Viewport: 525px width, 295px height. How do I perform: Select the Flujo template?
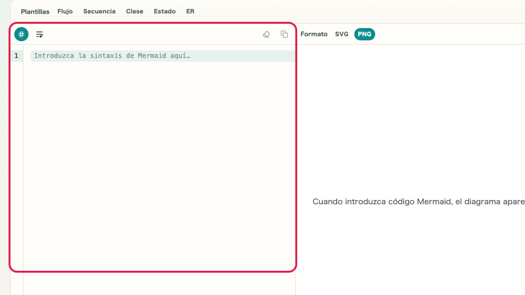click(65, 11)
